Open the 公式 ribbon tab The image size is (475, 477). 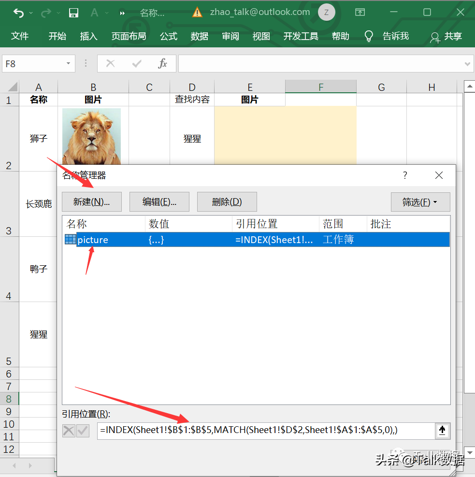click(x=169, y=36)
